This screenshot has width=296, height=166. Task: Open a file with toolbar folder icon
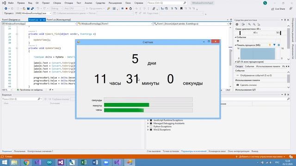click(x=24, y=8)
